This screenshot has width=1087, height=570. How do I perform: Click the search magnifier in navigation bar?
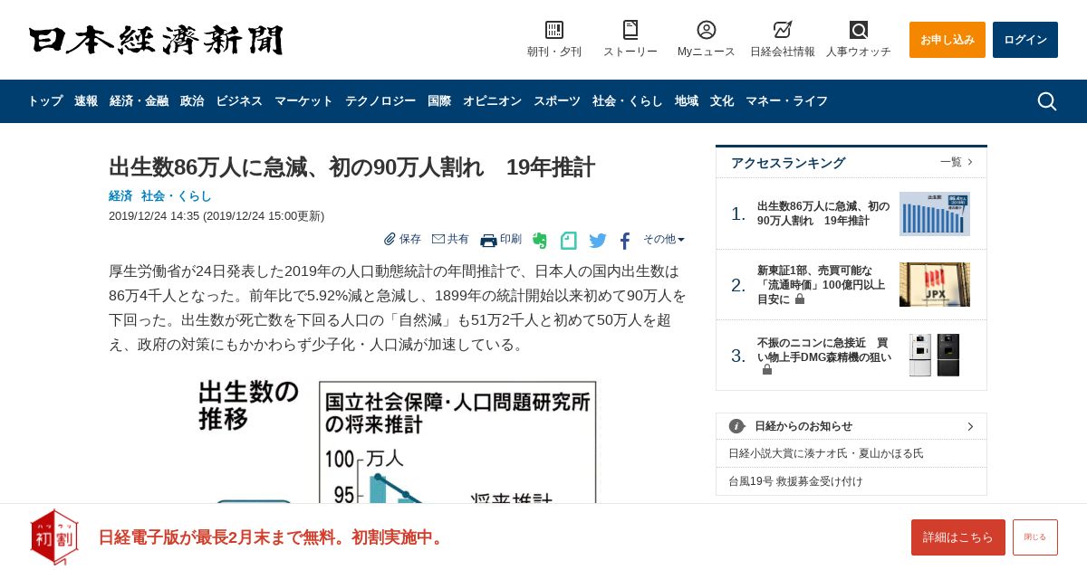(x=1047, y=101)
